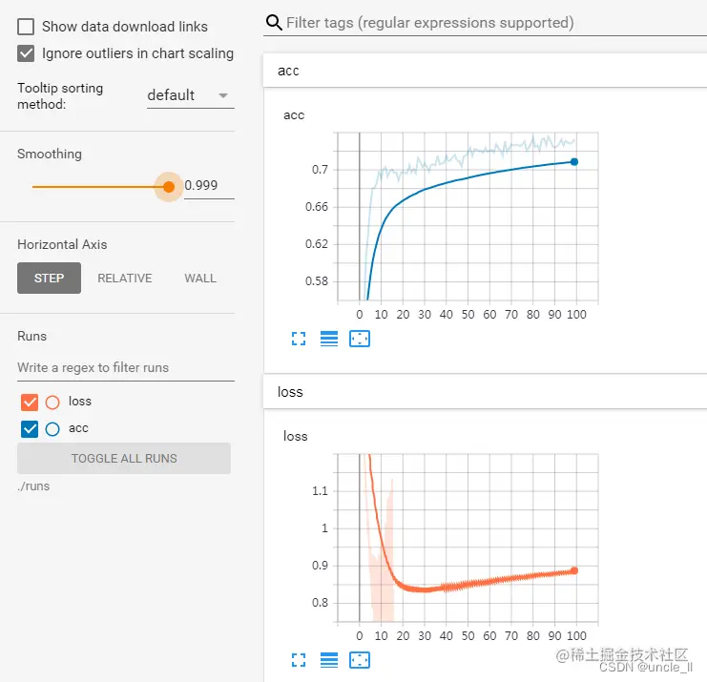Image resolution: width=707 pixels, height=682 pixels.
Task: Click the smoothing value field 0.999
Action: (x=209, y=185)
